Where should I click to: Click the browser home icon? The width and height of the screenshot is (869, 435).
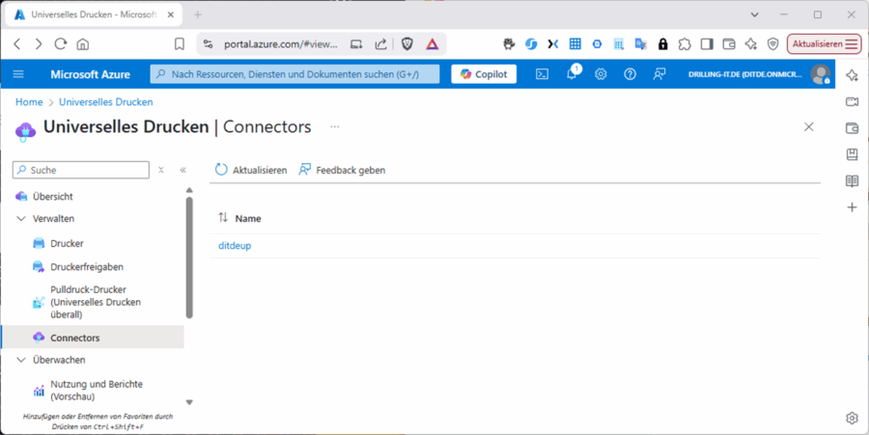83,43
